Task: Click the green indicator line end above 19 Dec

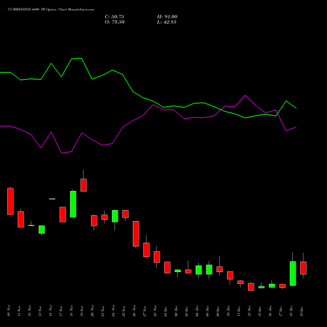Action: point(296,108)
